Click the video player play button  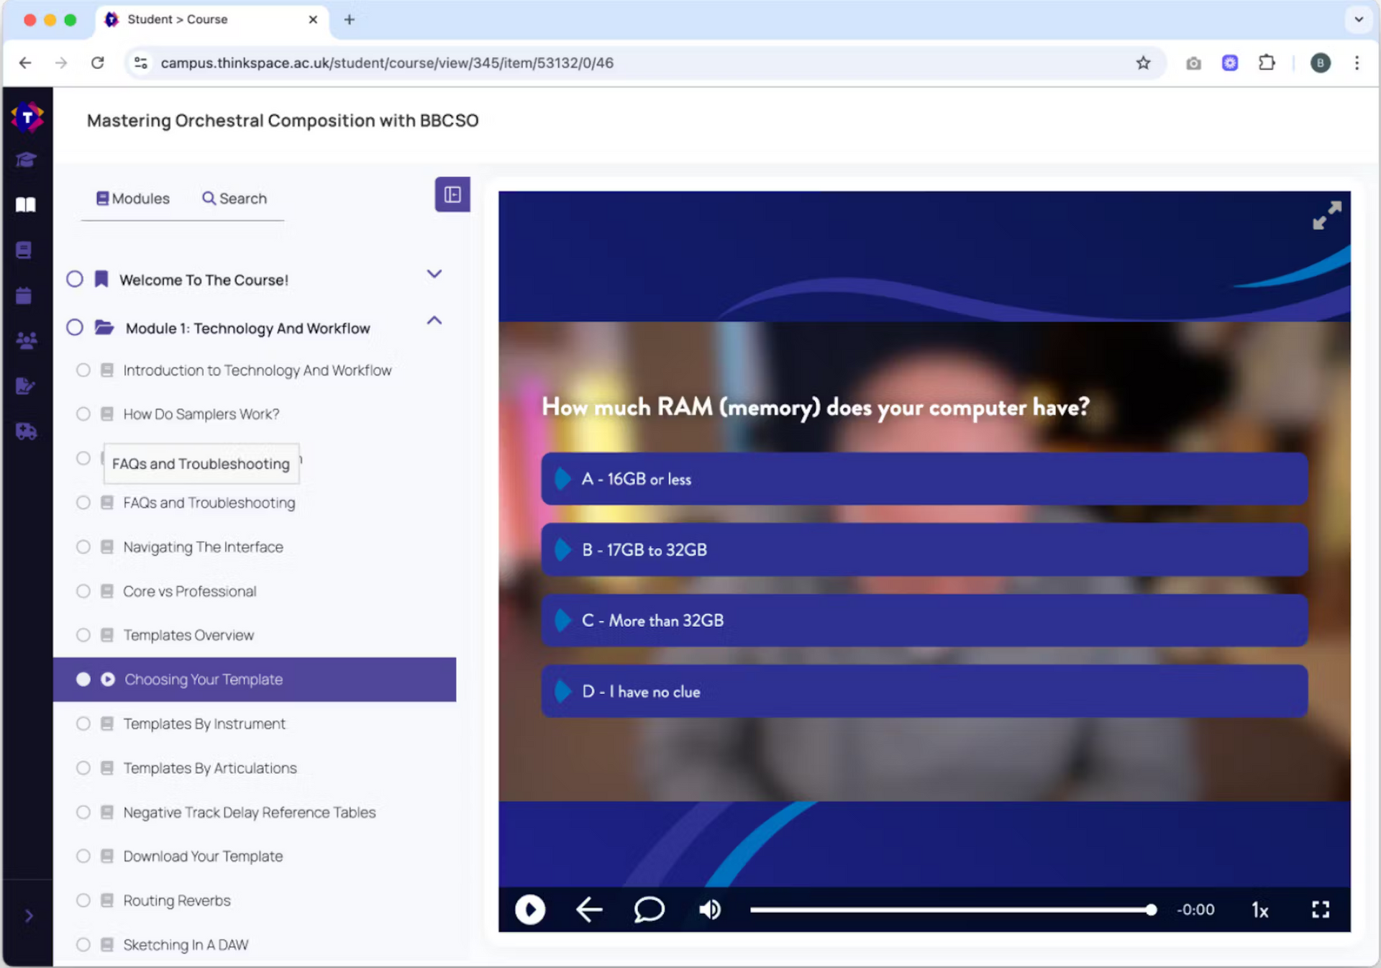pyautogui.click(x=530, y=910)
